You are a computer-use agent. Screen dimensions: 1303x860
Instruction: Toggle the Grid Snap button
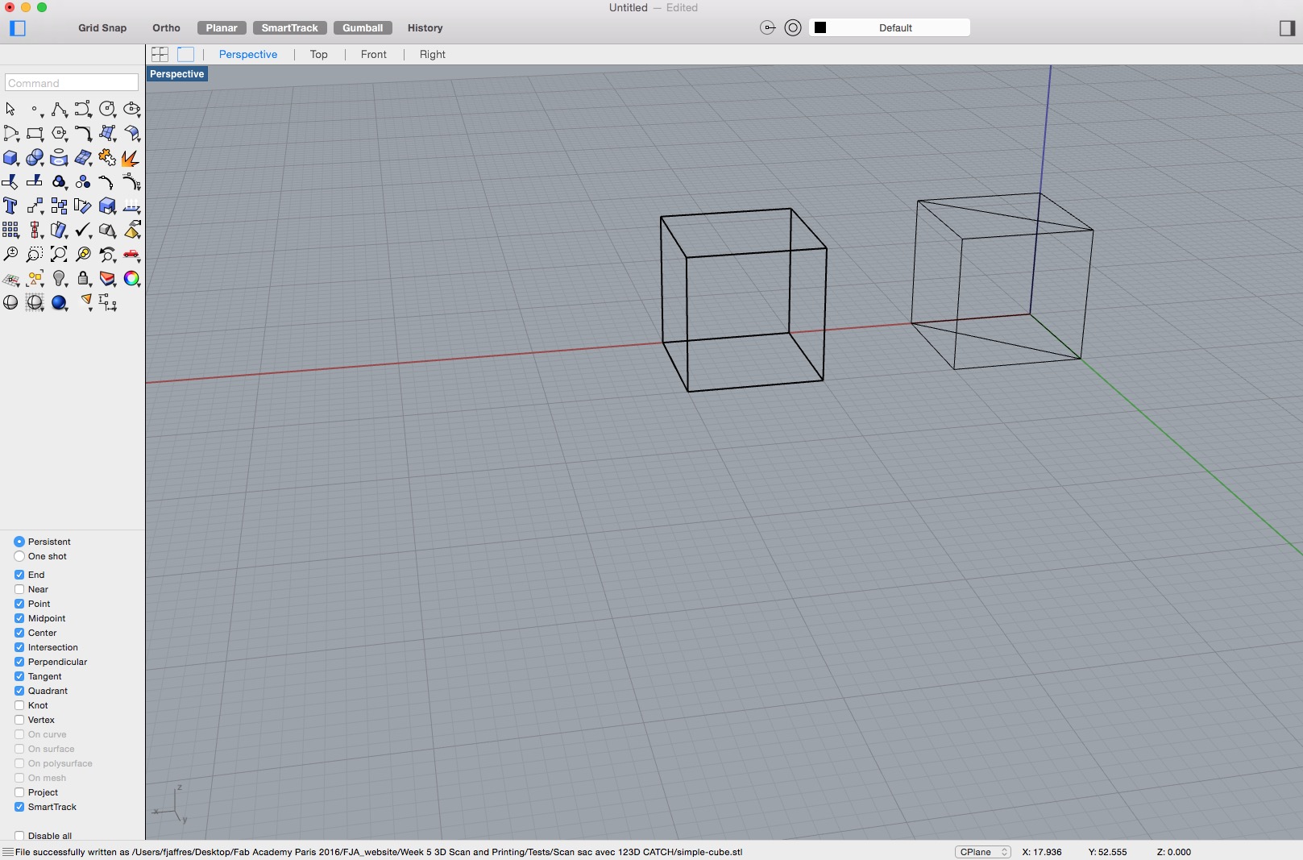pos(102,28)
